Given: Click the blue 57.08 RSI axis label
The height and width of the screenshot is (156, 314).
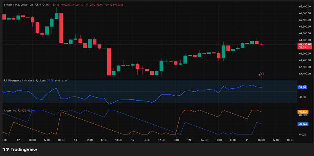Looking at the screenshot, I should (x=303, y=88).
